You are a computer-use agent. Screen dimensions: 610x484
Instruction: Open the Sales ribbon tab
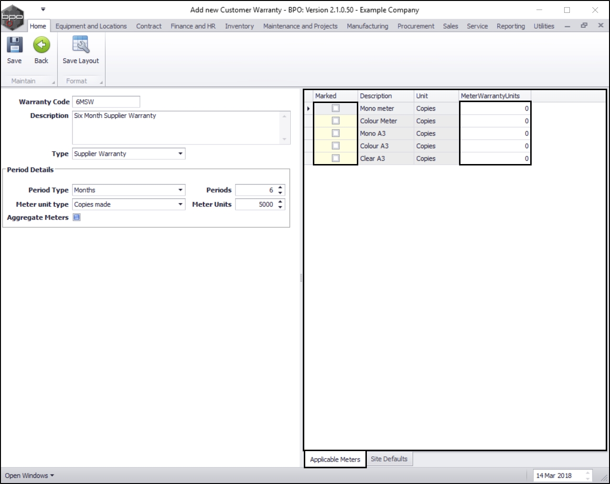(450, 26)
